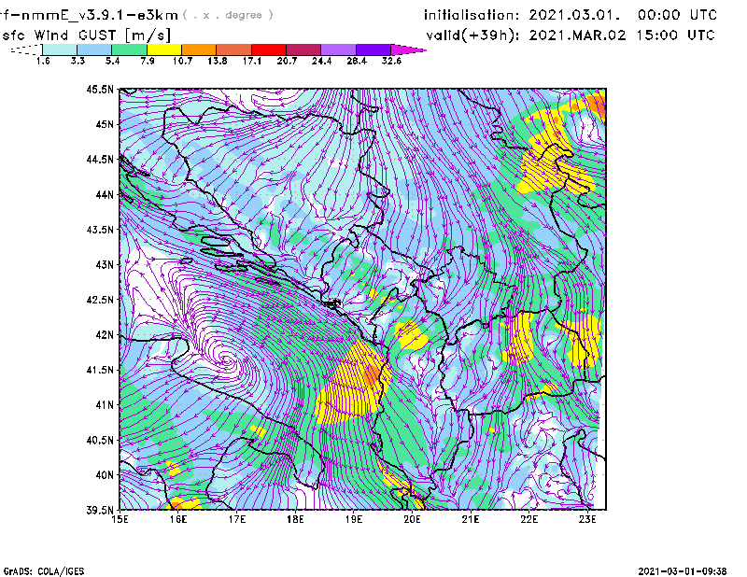Click the '2021-03-01-09:38' timestamp in the footer
This screenshot has width=747, height=577.
coord(683,571)
